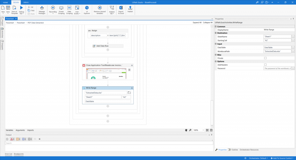Collapse the Common property group
The image size is (296, 160).
216,27
